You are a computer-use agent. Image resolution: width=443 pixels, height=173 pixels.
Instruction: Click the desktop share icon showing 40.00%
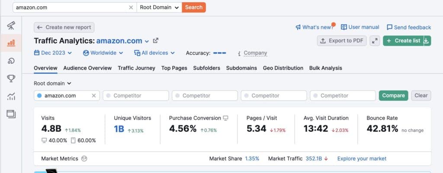click(x=44, y=140)
